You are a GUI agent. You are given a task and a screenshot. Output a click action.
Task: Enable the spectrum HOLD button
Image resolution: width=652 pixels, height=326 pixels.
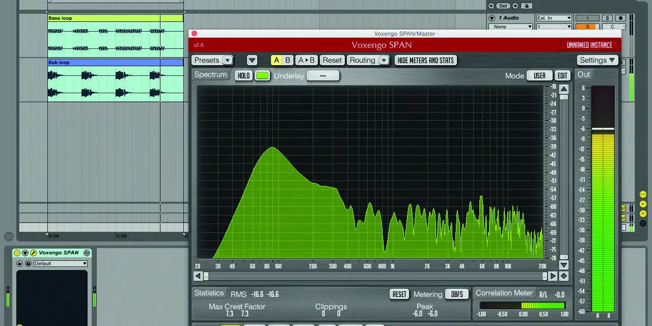coord(244,75)
